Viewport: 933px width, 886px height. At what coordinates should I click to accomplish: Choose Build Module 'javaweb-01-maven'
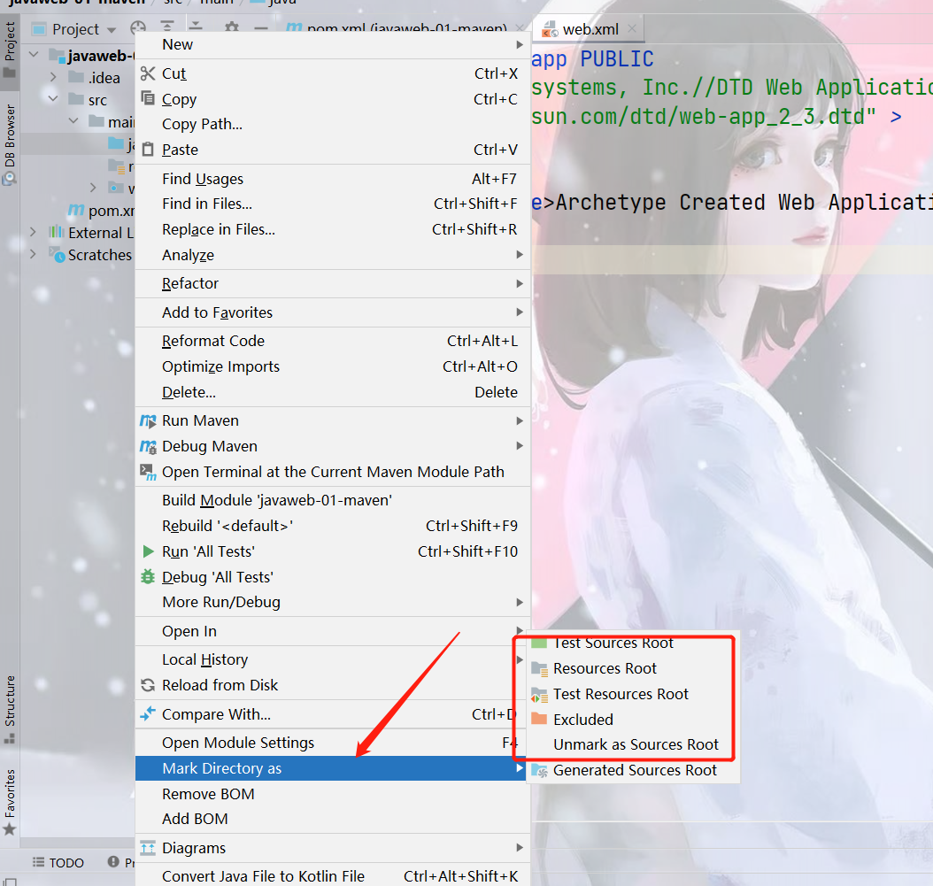click(x=332, y=500)
